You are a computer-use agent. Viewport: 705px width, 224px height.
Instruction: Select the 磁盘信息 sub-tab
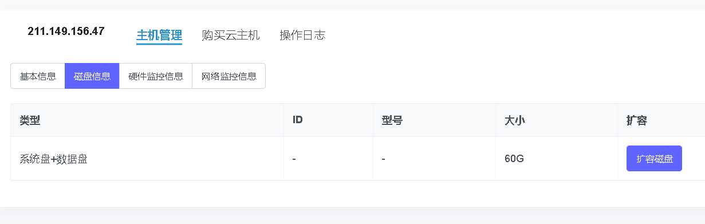point(92,76)
